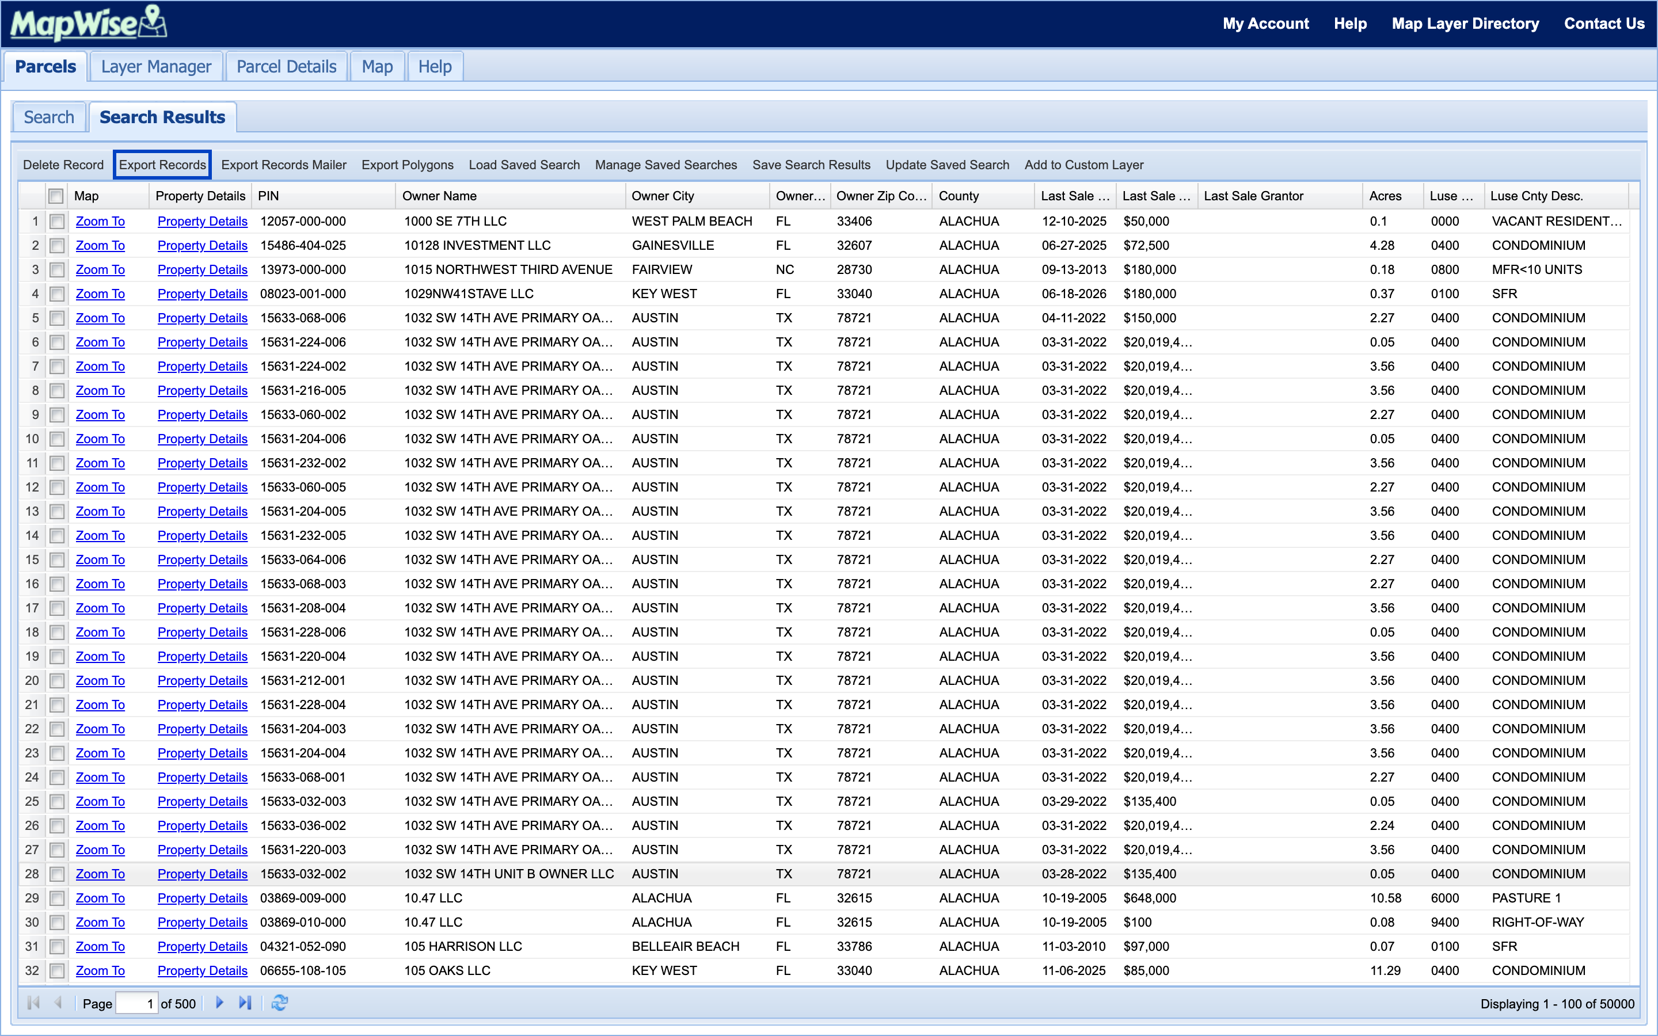Click Add to Custom Layer

point(1084,165)
